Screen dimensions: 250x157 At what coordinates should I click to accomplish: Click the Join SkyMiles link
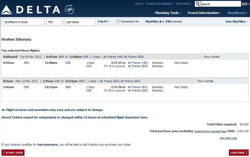point(236,22)
